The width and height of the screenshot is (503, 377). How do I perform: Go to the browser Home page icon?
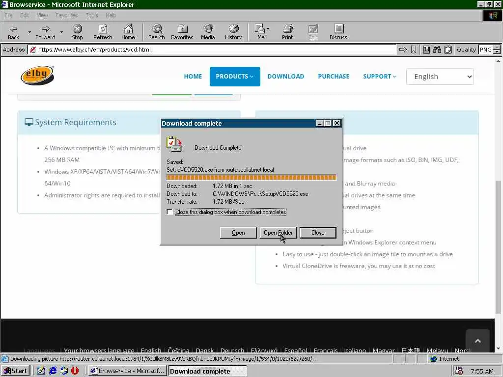[x=128, y=32]
